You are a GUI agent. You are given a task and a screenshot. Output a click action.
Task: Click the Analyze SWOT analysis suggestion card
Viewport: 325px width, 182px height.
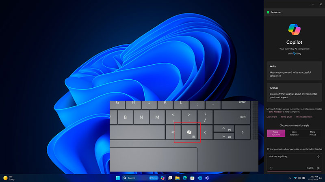coord(295,92)
